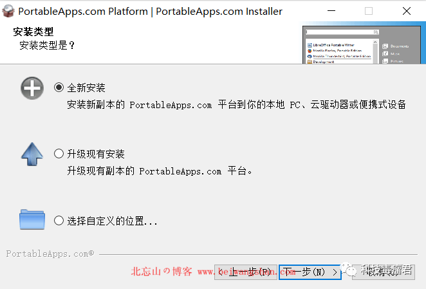Click the 升级现有安装 label text
Image resolution: width=426 pixels, height=289 pixels.
96,154
